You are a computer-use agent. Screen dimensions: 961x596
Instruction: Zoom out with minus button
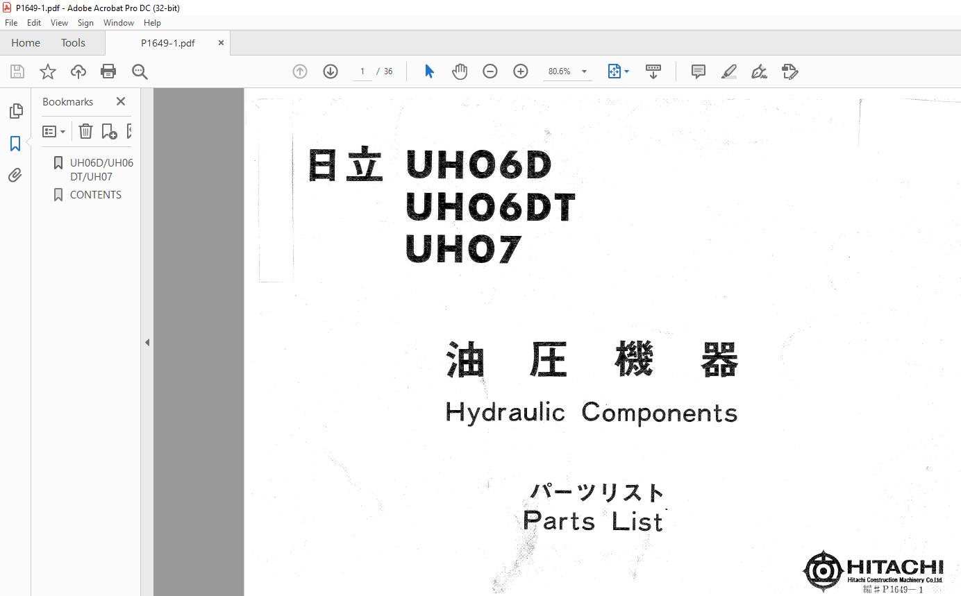(490, 71)
